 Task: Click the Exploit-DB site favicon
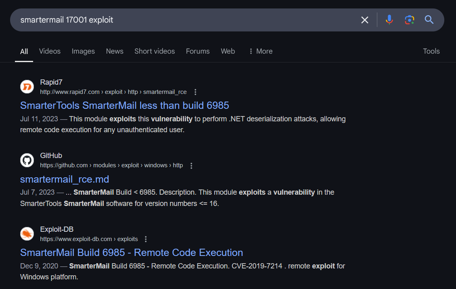(27, 234)
